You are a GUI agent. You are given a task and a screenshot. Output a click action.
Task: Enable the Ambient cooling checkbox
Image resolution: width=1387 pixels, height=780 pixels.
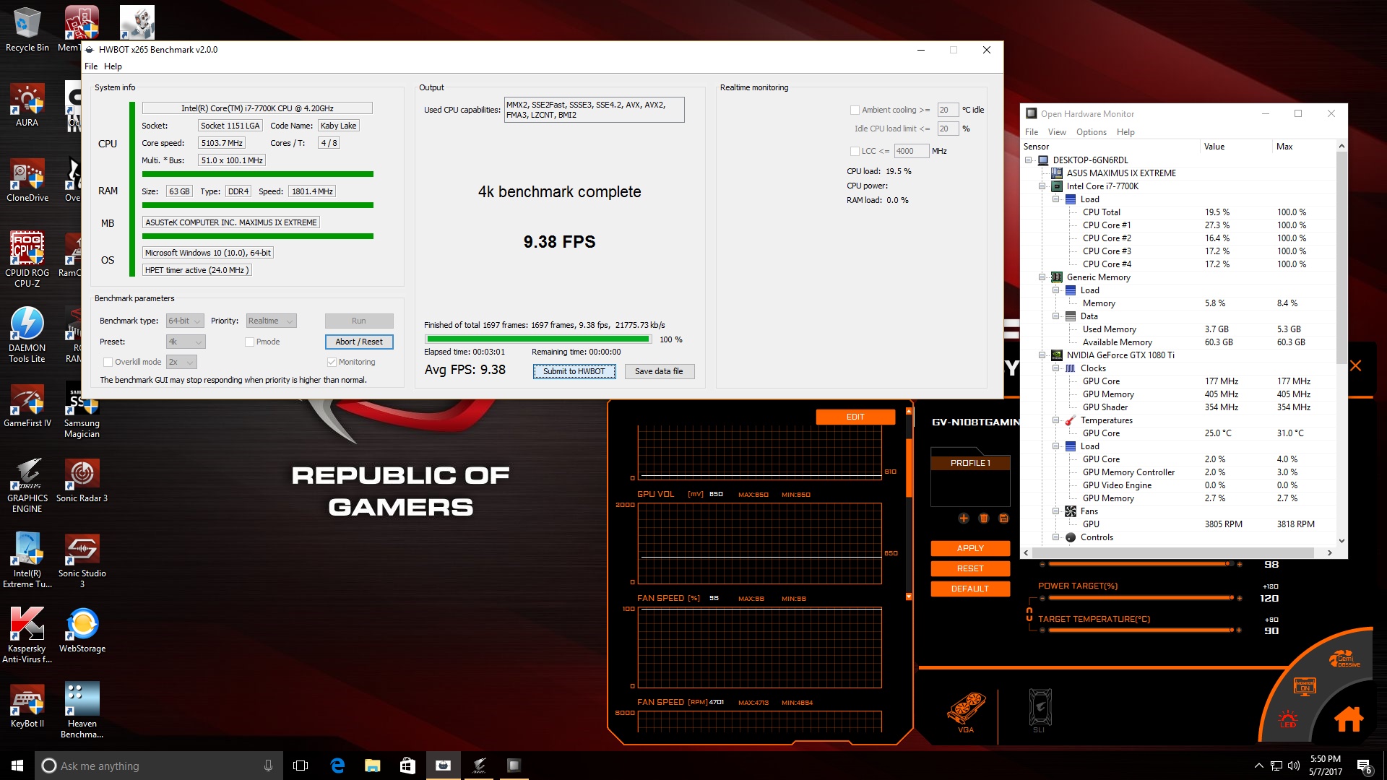point(855,110)
